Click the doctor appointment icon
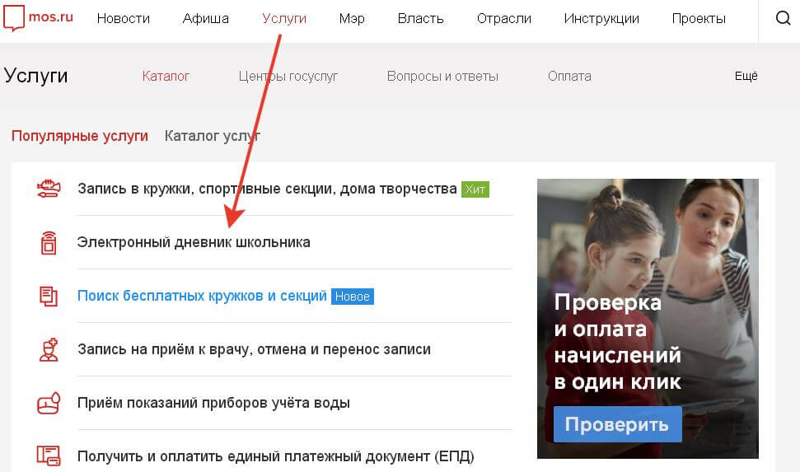This screenshot has width=800, height=472. [x=49, y=349]
